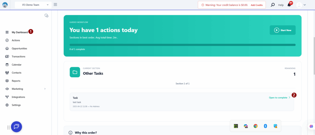The height and width of the screenshot is (135, 315).
Task: Open the notifications bell
Action: click(289, 5)
